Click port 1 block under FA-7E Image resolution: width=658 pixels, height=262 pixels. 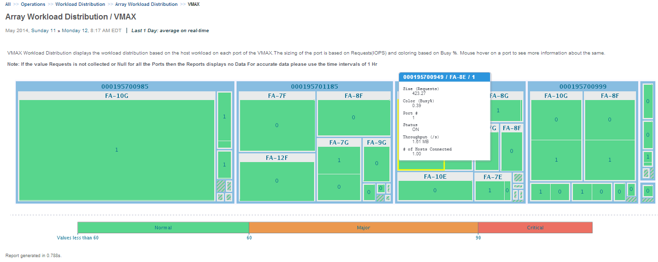click(x=490, y=190)
